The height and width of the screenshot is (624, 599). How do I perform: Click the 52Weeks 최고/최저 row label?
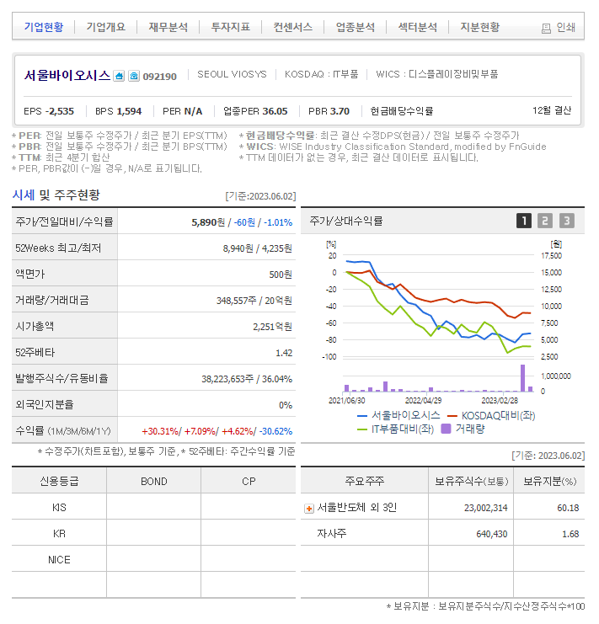tap(58, 248)
